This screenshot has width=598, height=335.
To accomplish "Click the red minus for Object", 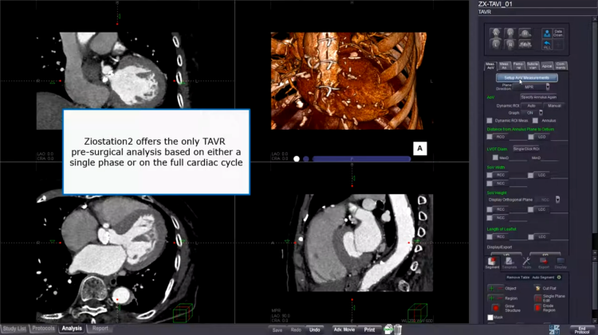I will [500, 288].
